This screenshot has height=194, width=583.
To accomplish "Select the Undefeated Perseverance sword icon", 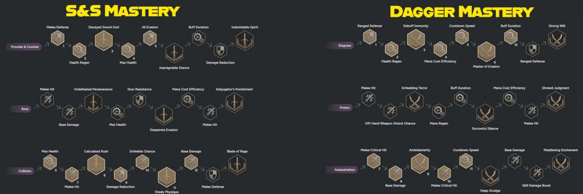I will [x=93, y=103].
